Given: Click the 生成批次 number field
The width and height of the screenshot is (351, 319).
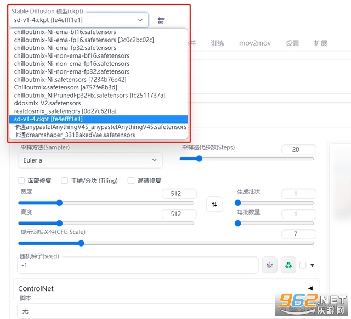Looking at the screenshot, I should click(x=299, y=193).
